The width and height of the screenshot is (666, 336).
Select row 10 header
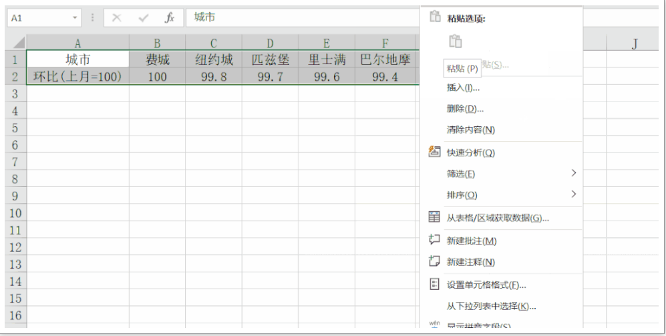coord(15,213)
